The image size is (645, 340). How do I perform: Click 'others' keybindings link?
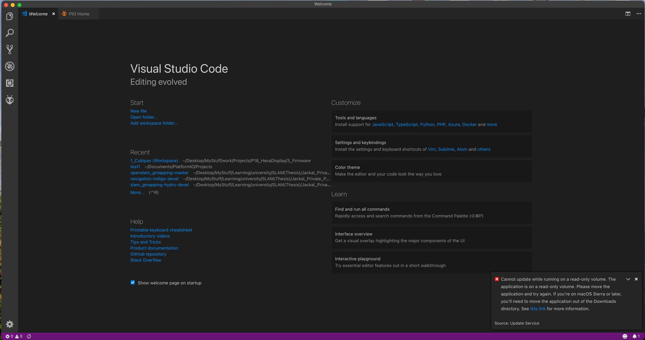point(484,149)
